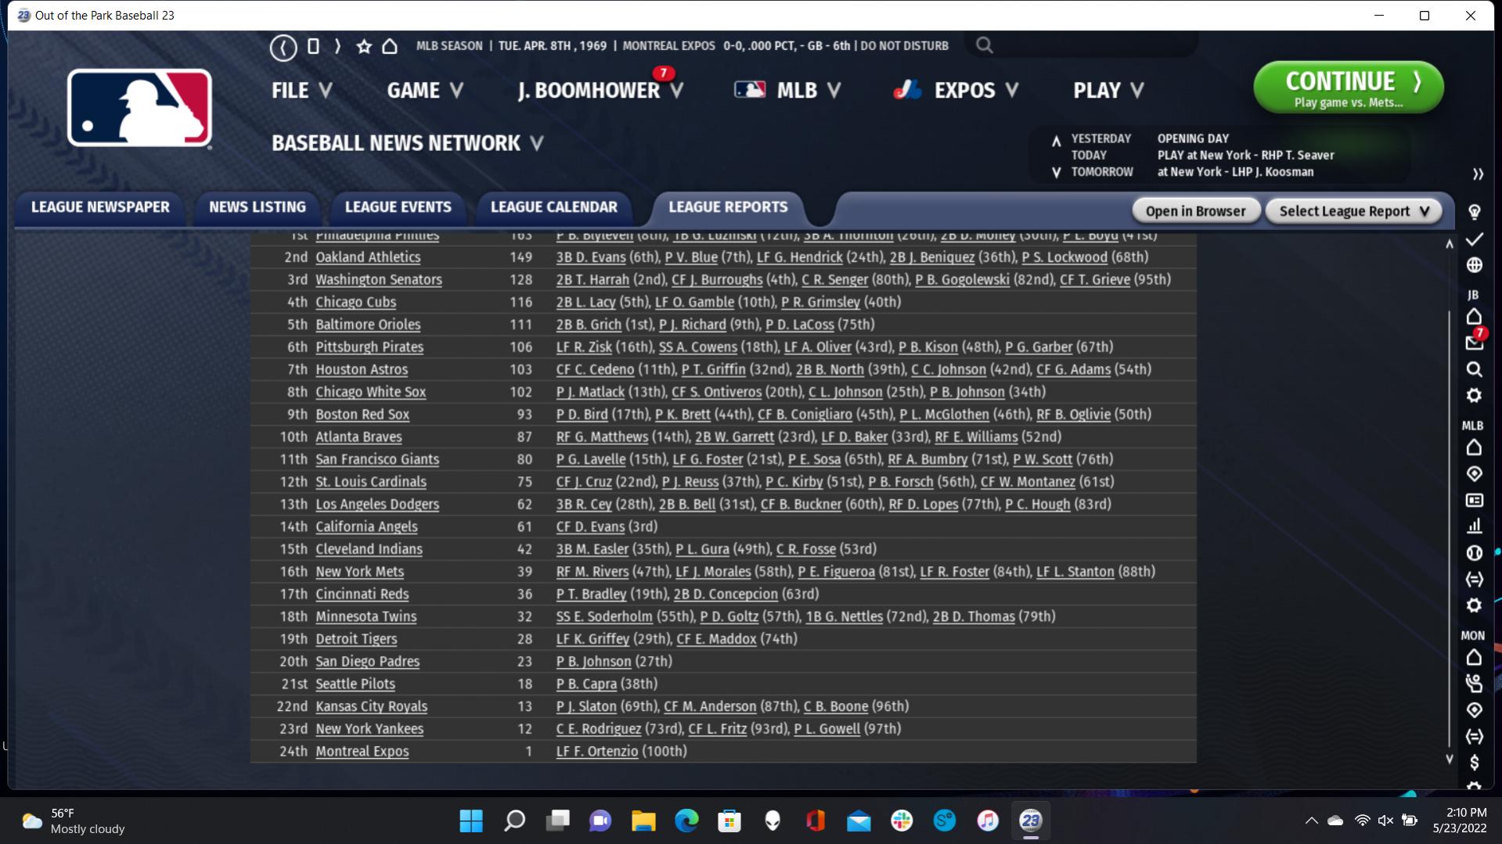This screenshot has height=844, width=1502.
Task: Open the Oakland Athletics team link
Action: (368, 257)
